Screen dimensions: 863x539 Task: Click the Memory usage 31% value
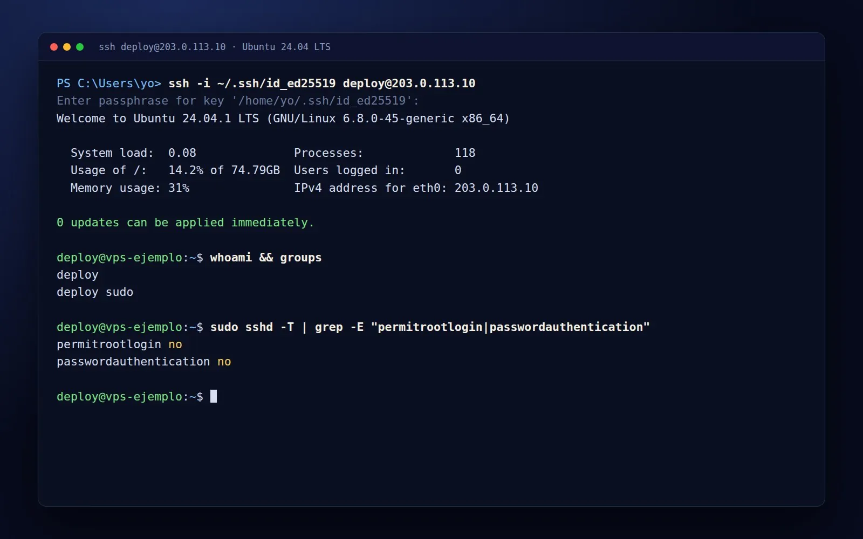[179, 188]
